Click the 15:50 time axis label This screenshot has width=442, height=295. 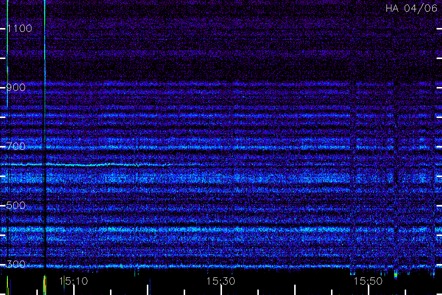tap(368, 281)
